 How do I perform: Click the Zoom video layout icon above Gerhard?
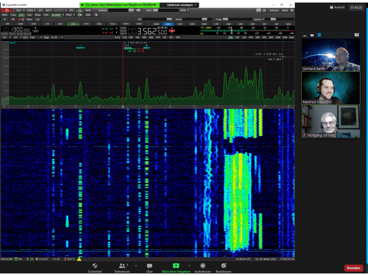tap(357, 35)
